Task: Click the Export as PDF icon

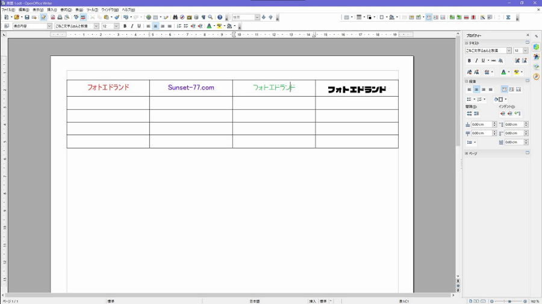Action: click(x=53, y=17)
